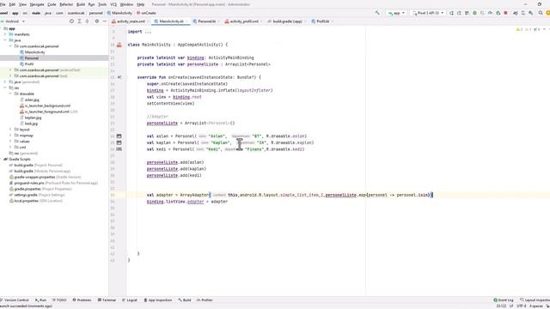Select MainActivity in the project tree
Screen dimensions: 550x309
(34, 52)
